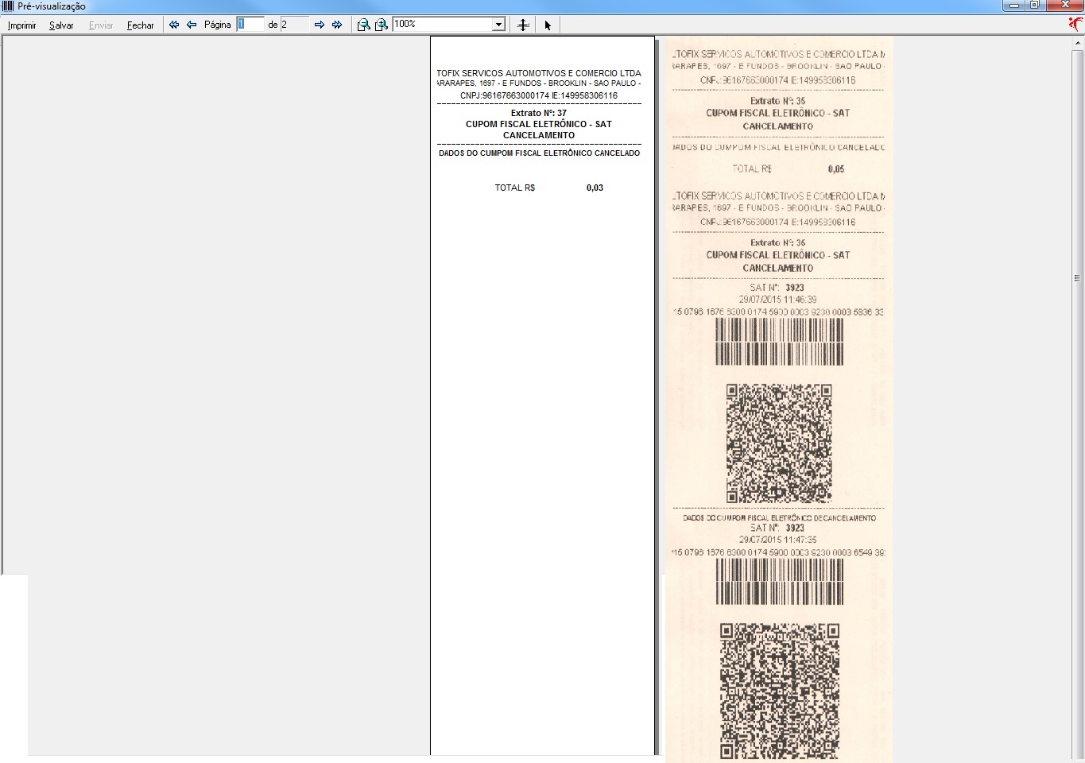Click the '29/07/2015 11:46:39' timestamp on receipt

777,300
